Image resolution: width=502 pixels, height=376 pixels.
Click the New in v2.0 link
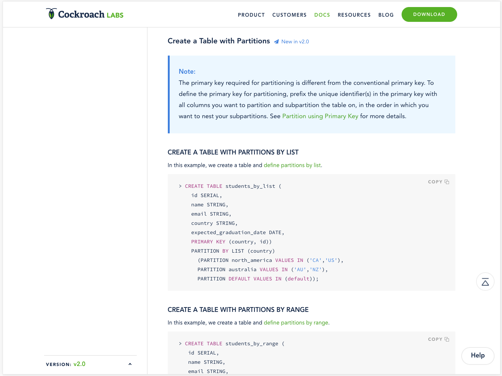(x=295, y=42)
